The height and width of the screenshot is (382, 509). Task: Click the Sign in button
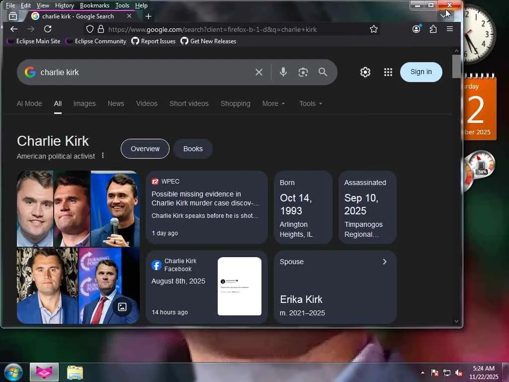coord(421,72)
